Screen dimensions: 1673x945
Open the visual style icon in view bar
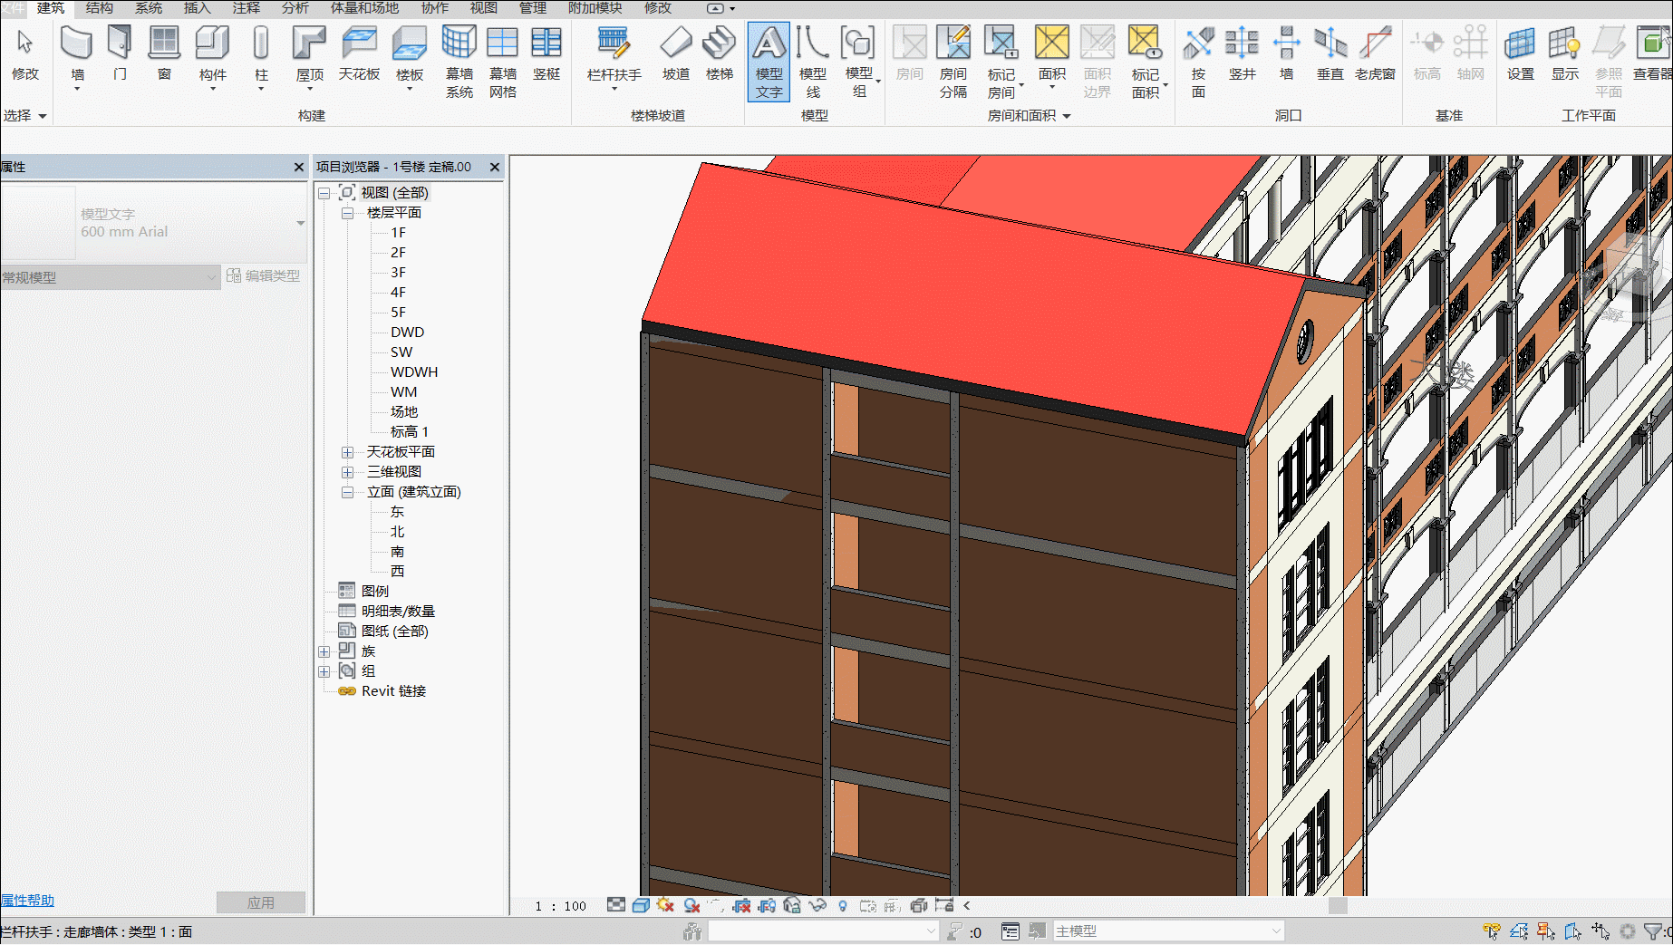(641, 905)
